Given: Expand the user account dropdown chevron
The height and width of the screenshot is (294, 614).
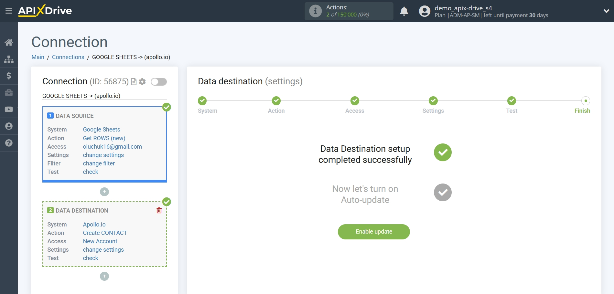Looking at the screenshot, I should [606, 11].
